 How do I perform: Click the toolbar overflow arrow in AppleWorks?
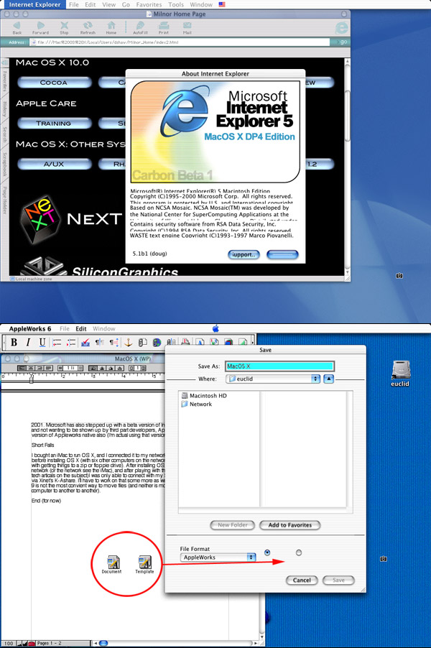[254, 342]
